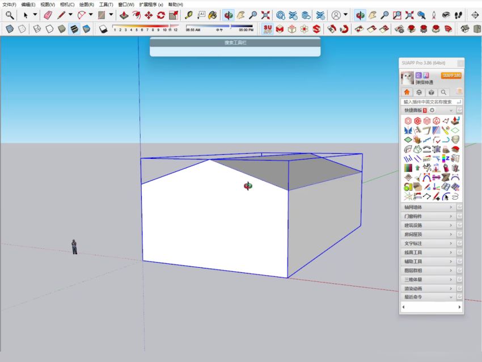Screen dimensions: 482x362
Task: Select the Rectangle shape tool
Action: [102, 15]
